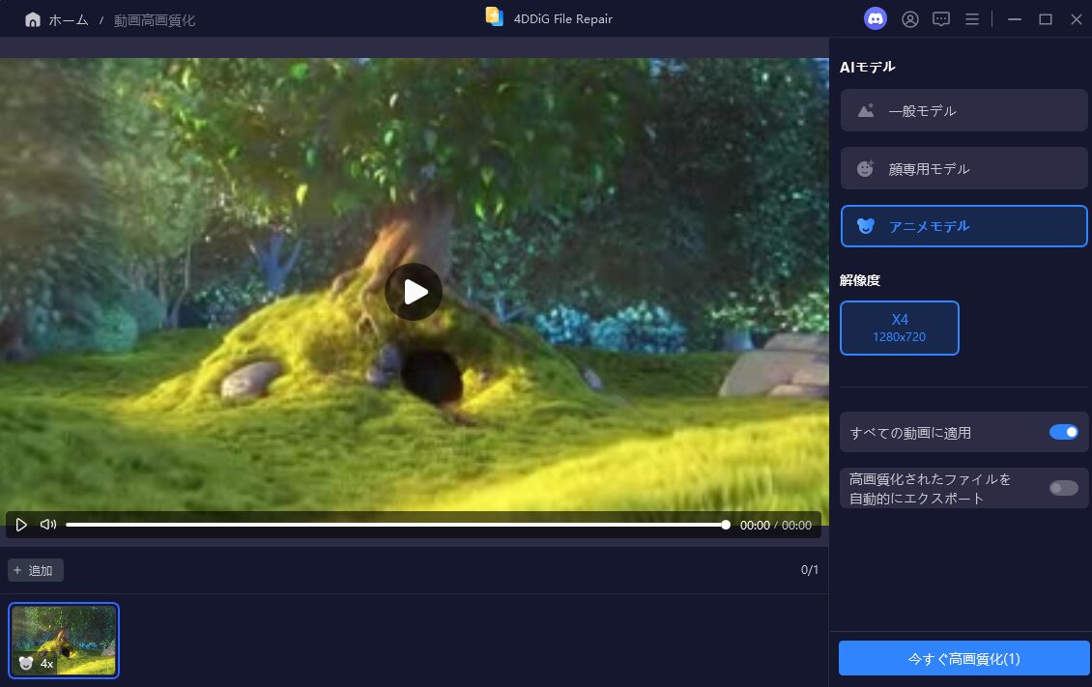1092x687 pixels.
Task: Go to ホーム via the house icon
Action: click(x=32, y=19)
